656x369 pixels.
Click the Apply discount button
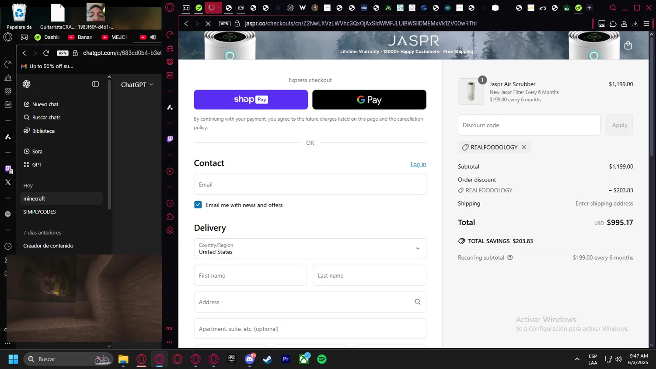[619, 125]
